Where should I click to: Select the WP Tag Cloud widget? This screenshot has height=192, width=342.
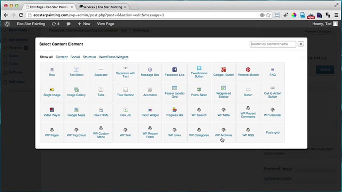[76, 133]
